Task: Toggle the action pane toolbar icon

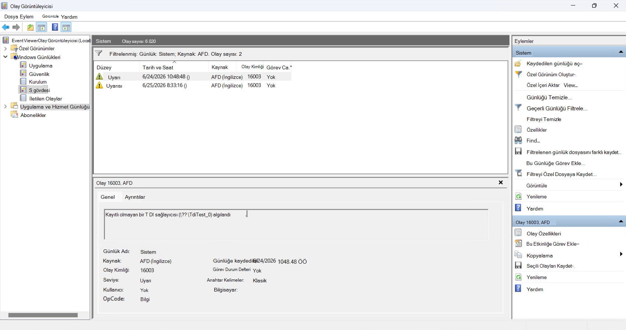Action: tap(66, 27)
